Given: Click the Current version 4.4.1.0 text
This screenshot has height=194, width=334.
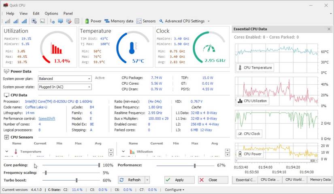Looking at the screenshot, I should coord(22,190).
